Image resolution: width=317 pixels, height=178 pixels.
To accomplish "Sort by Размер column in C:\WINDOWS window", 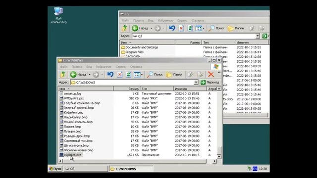I will [127, 89].
